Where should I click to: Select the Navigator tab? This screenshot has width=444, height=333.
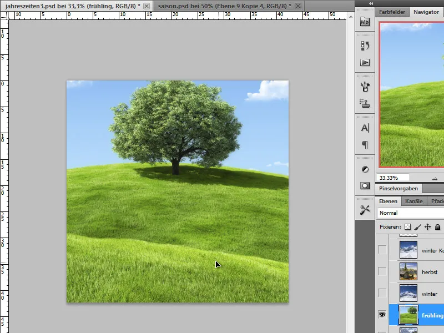point(426,12)
